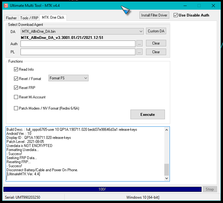Enable the Reset Mi Account checkbox
The image size is (223, 203).
tap(16, 97)
